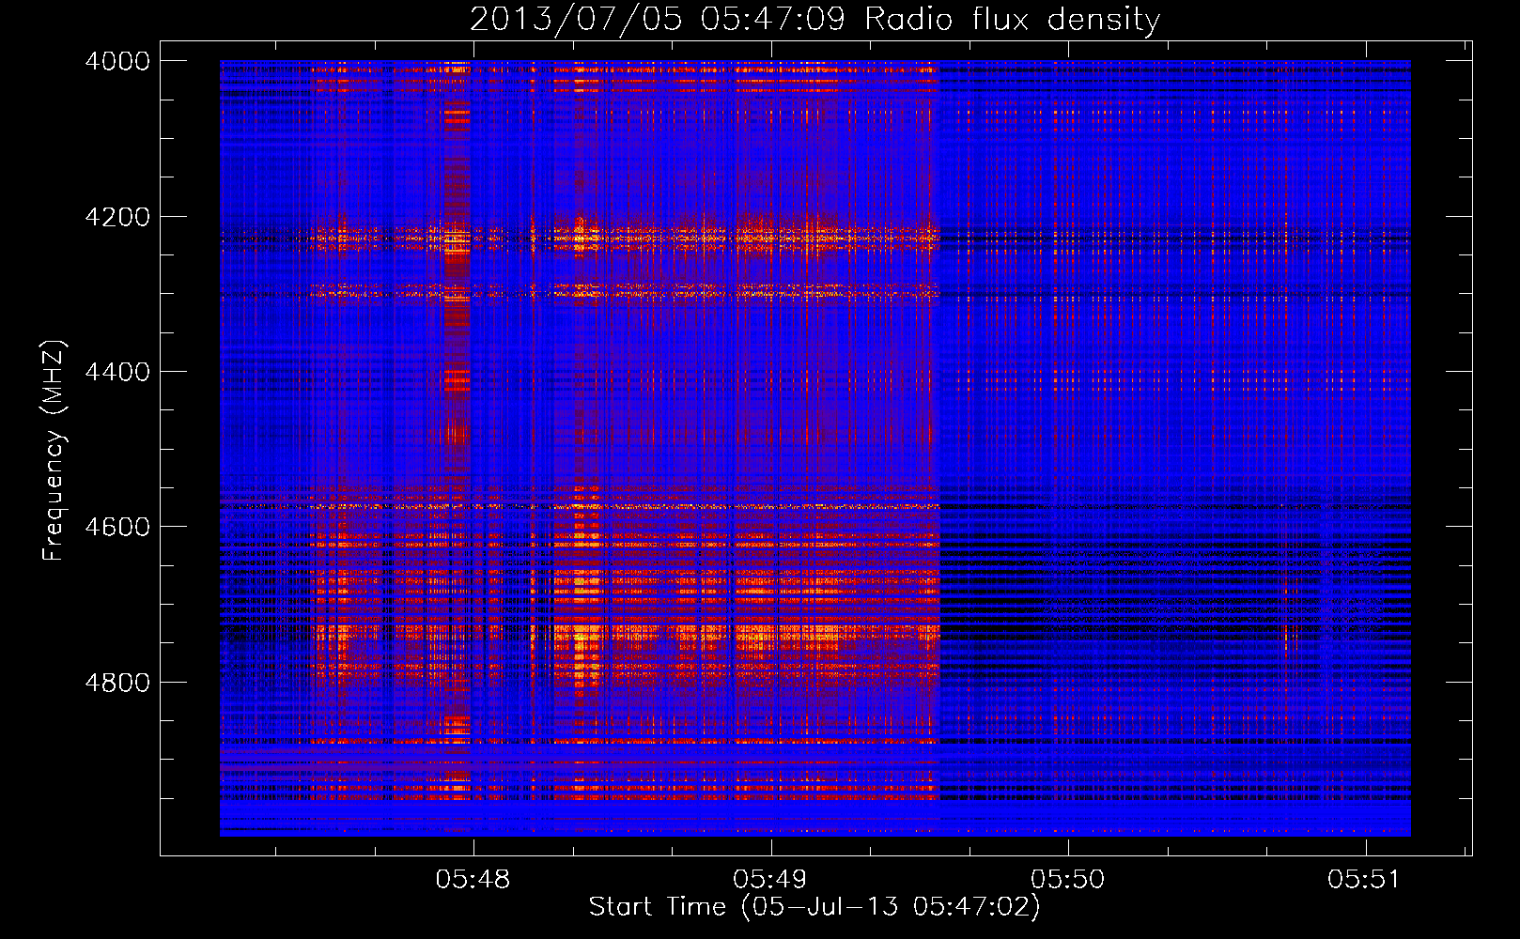Select the 05:50 time tick label

coord(1068,880)
